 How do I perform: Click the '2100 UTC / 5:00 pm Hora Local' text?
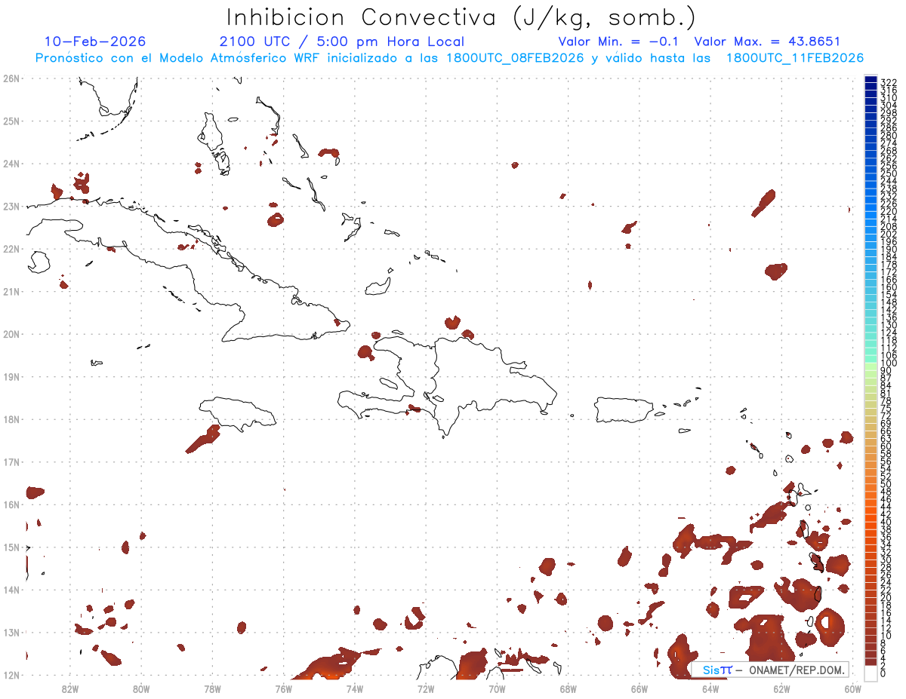tap(342, 41)
